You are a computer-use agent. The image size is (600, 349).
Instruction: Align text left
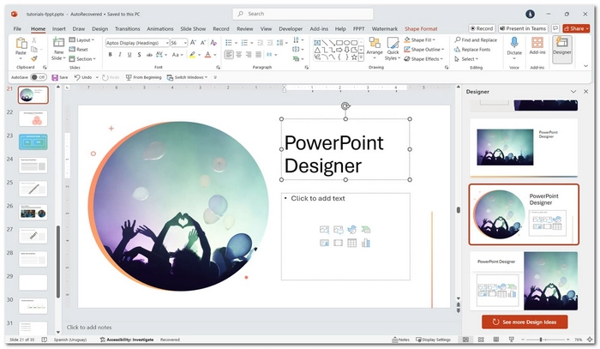pyautogui.click(x=229, y=55)
